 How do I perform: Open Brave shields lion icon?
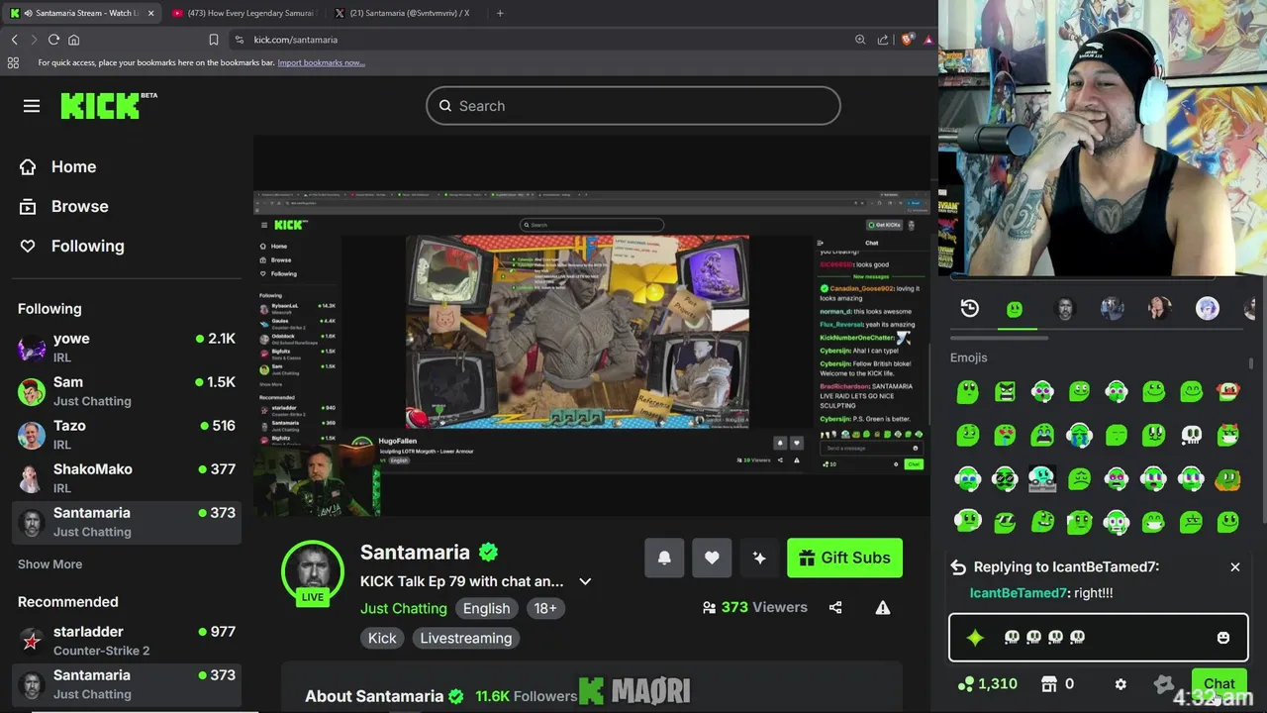click(907, 40)
